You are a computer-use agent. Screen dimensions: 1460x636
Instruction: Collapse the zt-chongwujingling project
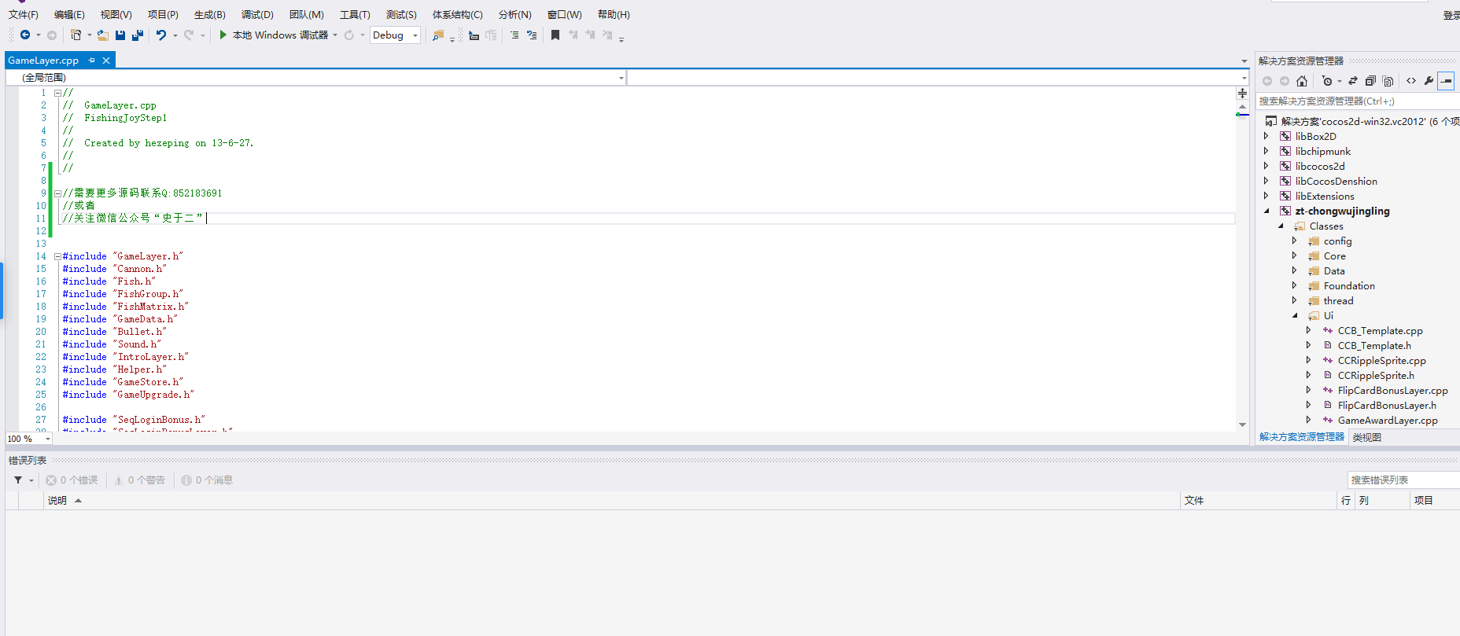1266,211
